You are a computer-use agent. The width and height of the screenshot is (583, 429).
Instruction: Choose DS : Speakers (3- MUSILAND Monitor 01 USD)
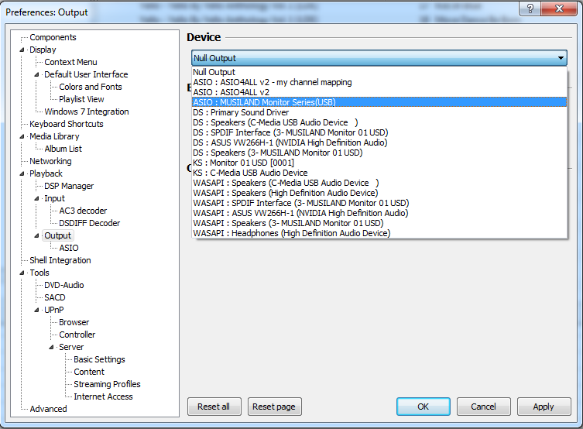tap(379, 153)
